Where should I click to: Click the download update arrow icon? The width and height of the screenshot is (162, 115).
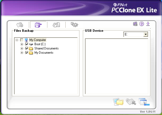[x=148, y=24]
